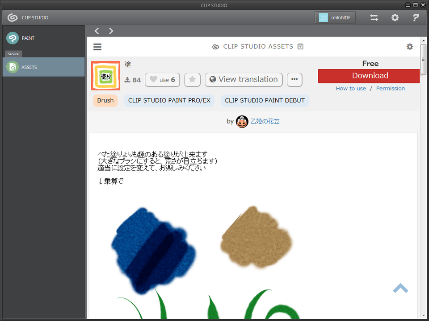Open the help question mark icon
The image size is (429, 321).
[416, 18]
